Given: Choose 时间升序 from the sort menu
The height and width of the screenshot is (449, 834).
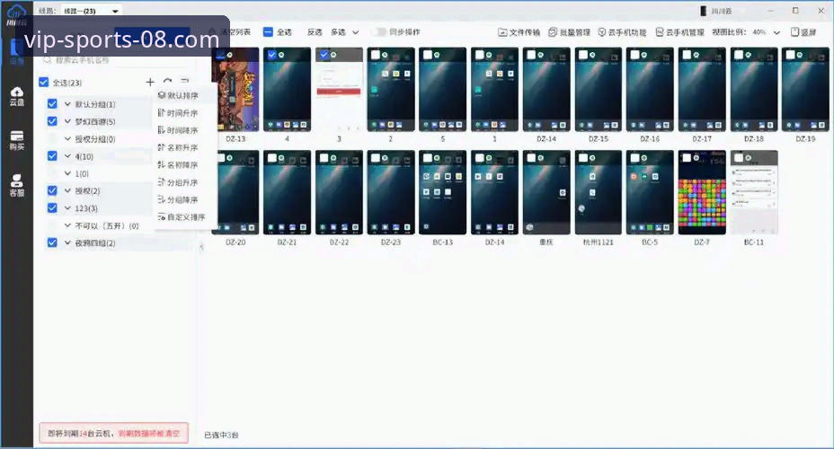Looking at the screenshot, I should (184, 112).
